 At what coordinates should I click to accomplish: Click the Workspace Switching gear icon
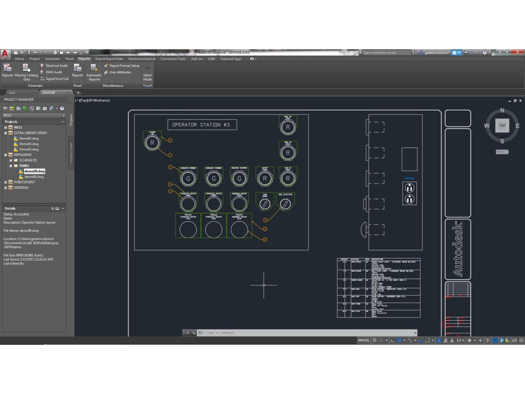(x=470, y=341)
